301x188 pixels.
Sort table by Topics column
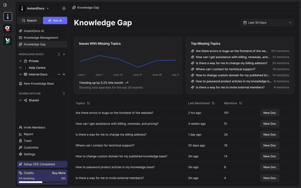88,103
